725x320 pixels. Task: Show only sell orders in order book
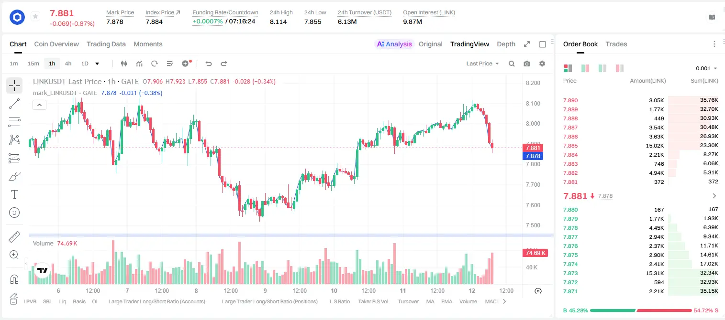tap(619, 68)
